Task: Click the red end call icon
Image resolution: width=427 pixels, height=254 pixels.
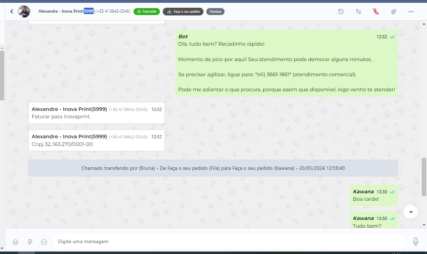Action: pos(376,12)
